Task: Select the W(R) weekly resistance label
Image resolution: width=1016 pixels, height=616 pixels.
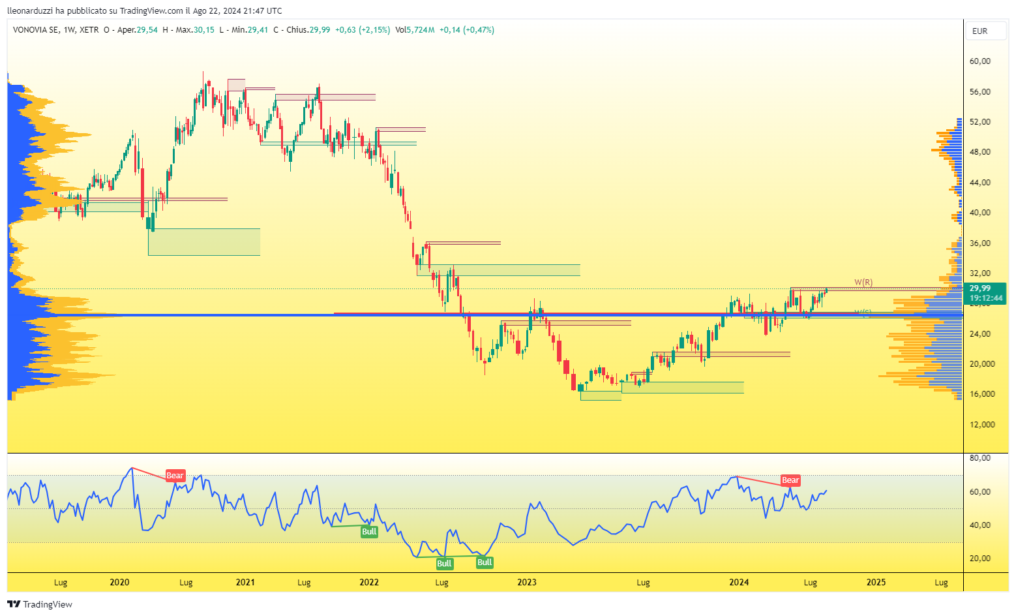Action: click(x=863, y=283)
